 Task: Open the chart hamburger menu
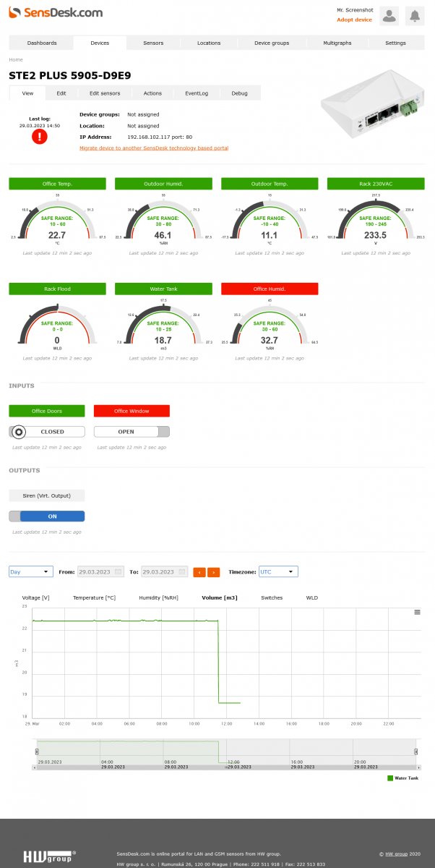pos(417,612)
